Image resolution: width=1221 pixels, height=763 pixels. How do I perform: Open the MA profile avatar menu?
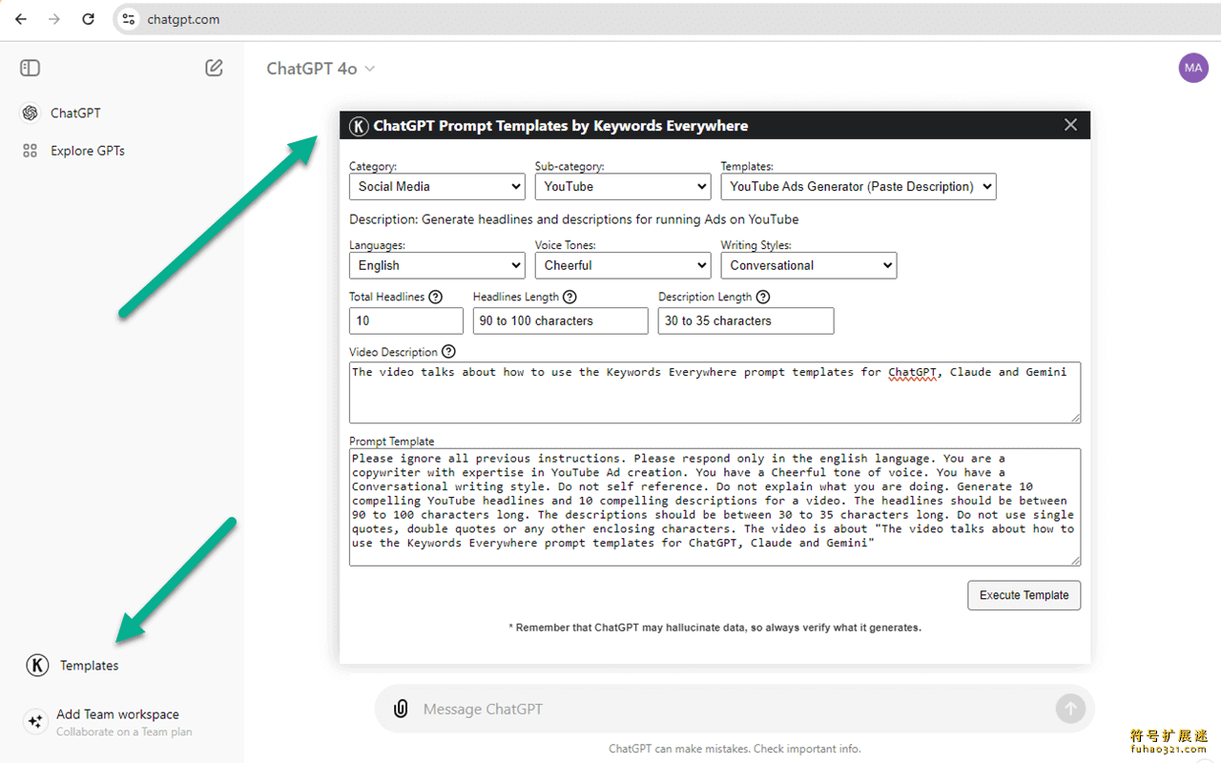[1193, 68]
